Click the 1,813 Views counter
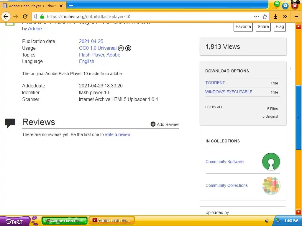The height and width of the screenshot is (226, 302). point(223,46)
